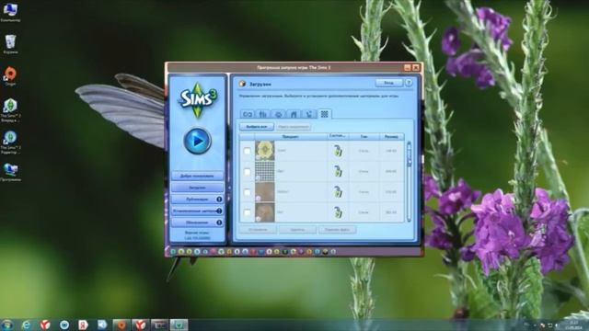Viewport: 589px width, 331px height.
Task: Open the Добро пожаловать section
Action: [x=197, y=176]
